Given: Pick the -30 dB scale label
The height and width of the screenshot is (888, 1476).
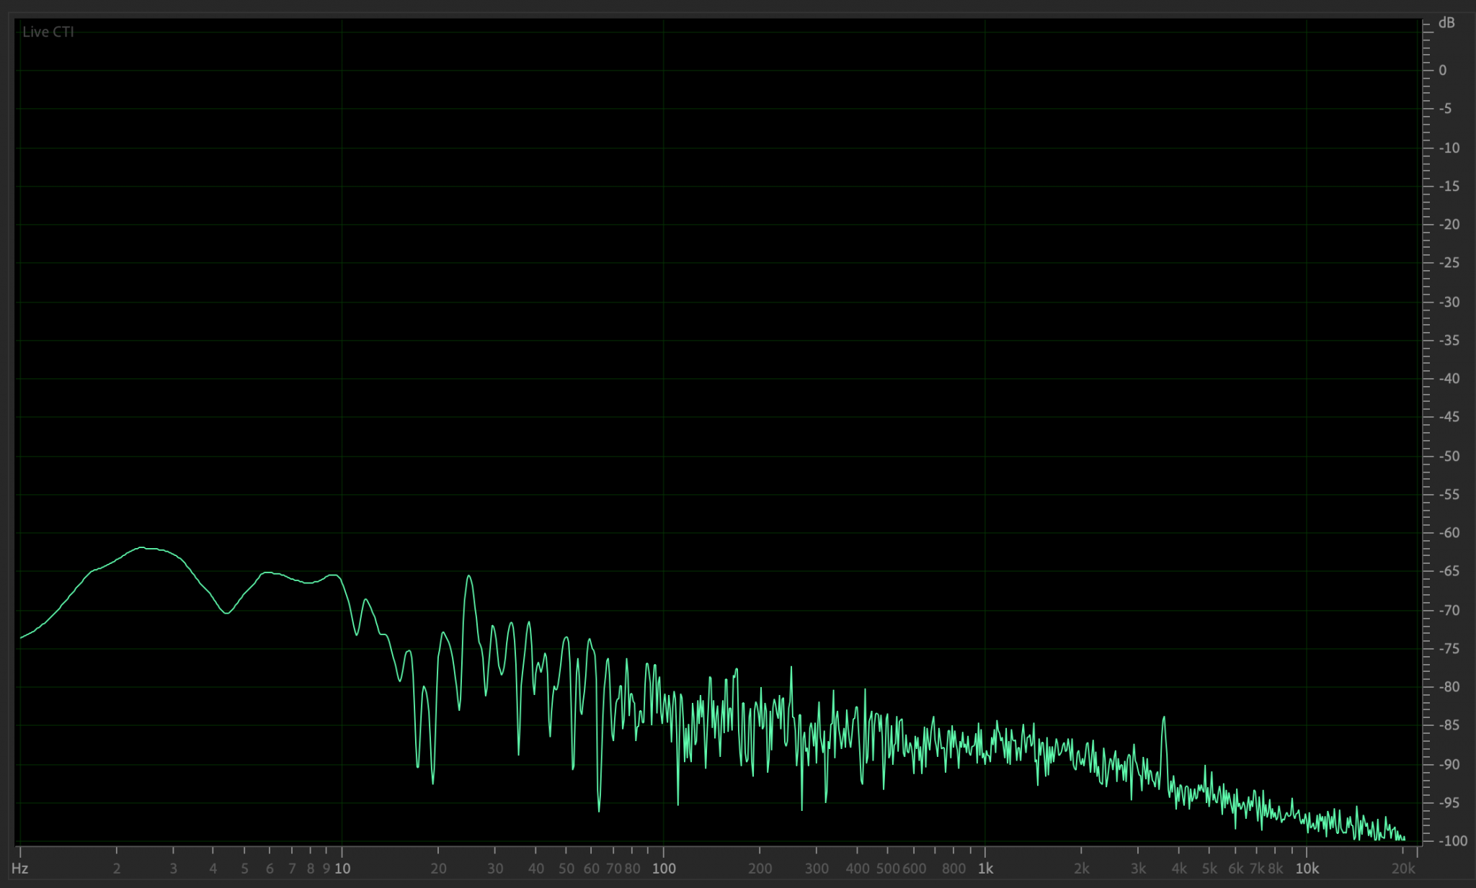Looking at the screenshot, I should pyautogui.click(x=1449, y=302).
